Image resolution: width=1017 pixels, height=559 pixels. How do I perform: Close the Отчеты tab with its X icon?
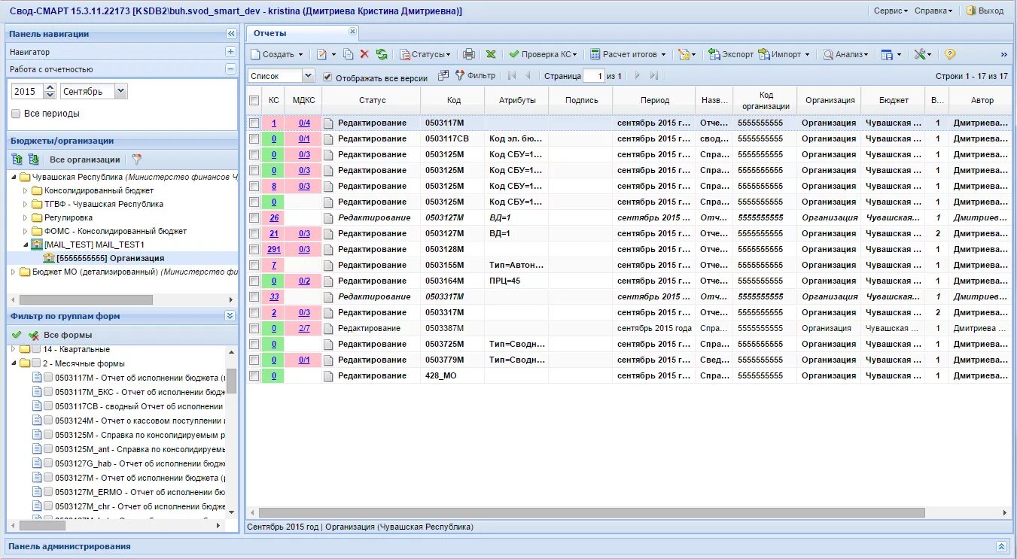pyautogui.click(x=352, y=32)
